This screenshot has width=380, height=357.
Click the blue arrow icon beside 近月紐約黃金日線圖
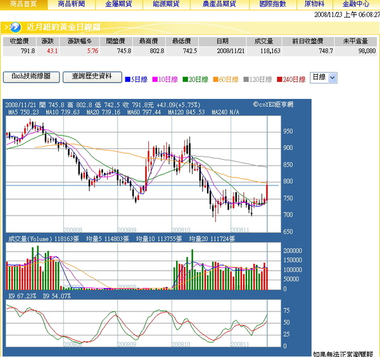coord(15,27)
